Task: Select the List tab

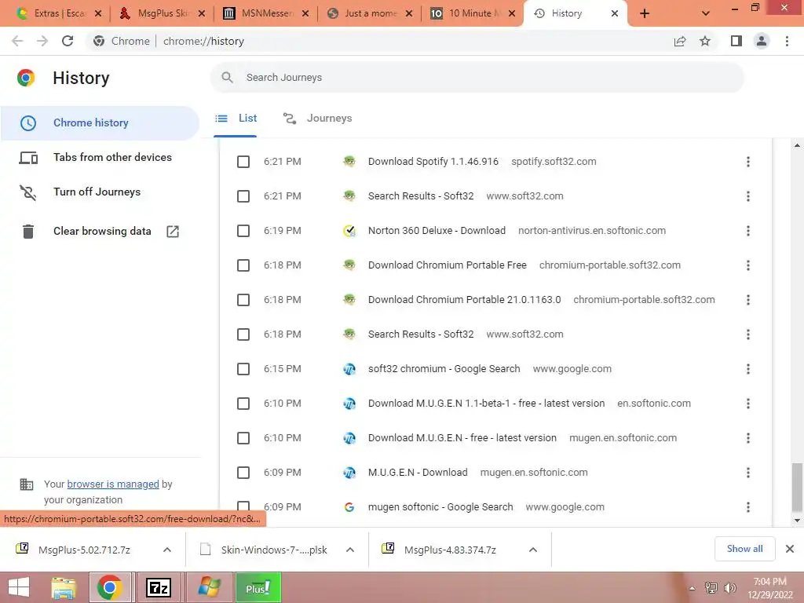Action: pyautogui.click(x=236, y=119)
